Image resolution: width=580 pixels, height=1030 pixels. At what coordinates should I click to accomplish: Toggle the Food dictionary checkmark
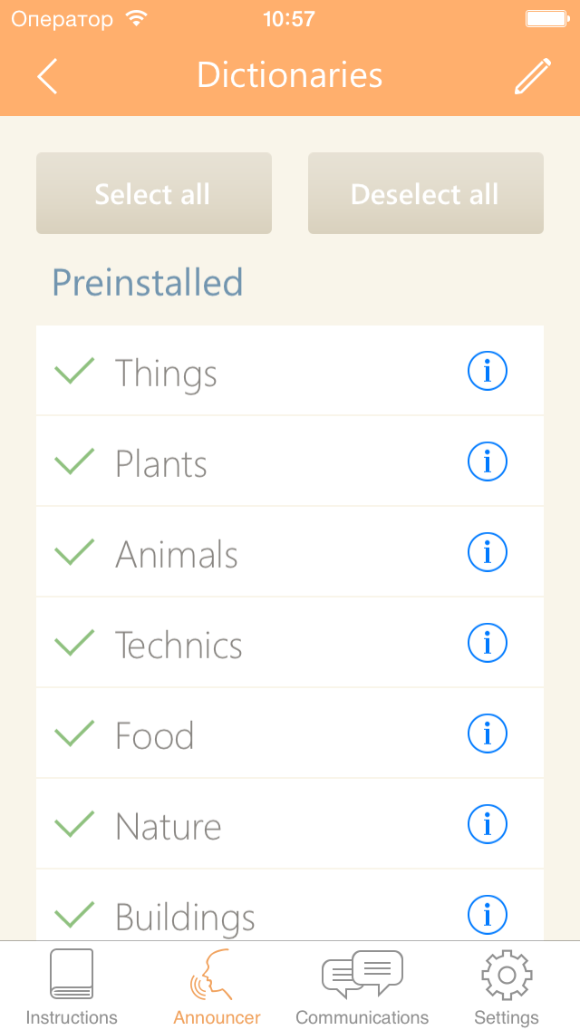click(74, 733)
